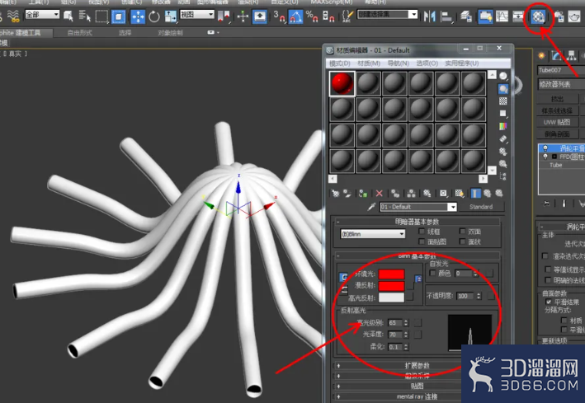Click the 光泽度 spinner arrows
585x403 pixels.
406,335
